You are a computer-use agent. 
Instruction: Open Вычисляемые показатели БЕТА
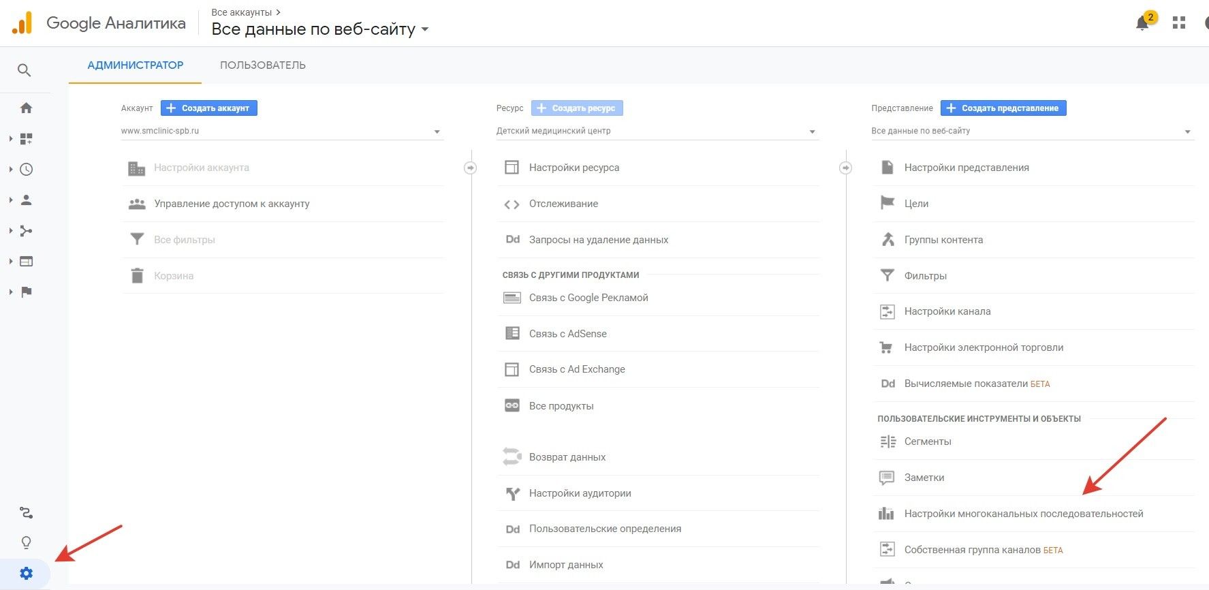click(977, 384)
